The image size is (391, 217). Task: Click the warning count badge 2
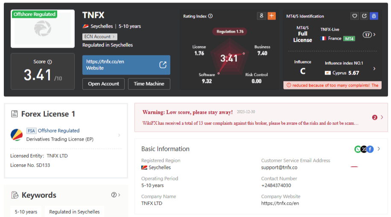[374, 117]
